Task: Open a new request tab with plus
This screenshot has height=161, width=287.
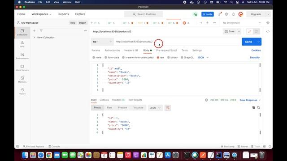Action: pyautogui.click(x=207, y=23)
